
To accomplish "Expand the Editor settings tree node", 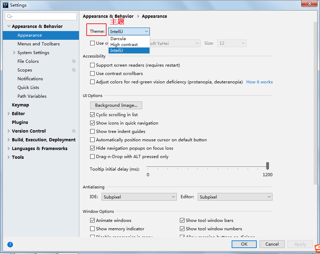I will coord(9,114).
